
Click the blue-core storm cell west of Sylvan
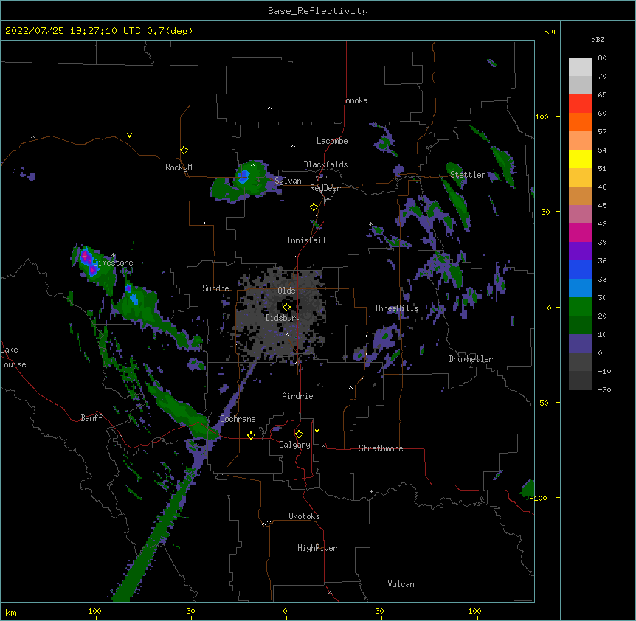pos(243,177)
